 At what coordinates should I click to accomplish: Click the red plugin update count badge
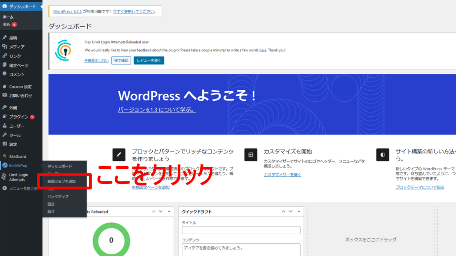point(32,117)
